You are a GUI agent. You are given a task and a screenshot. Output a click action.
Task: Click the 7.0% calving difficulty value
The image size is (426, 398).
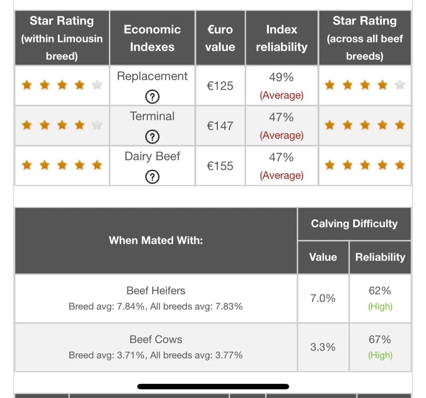pos(323,298)
